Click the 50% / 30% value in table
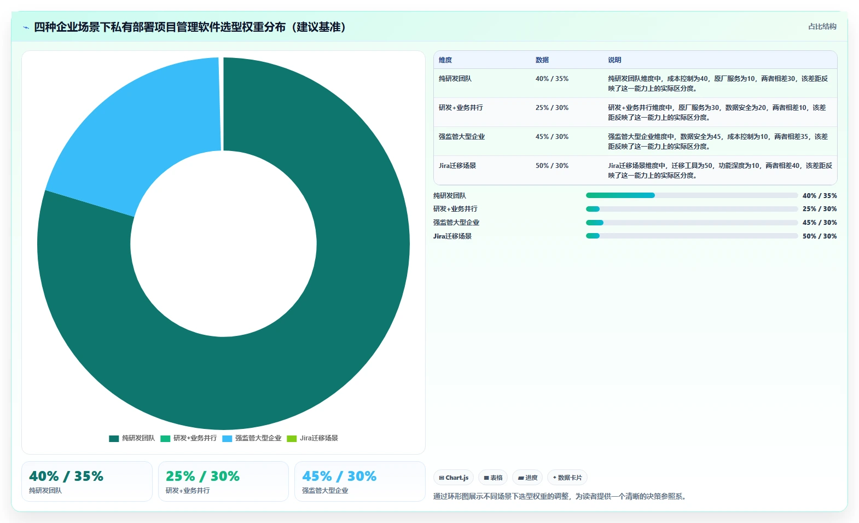The height and width of the screenshot is (523, 859). pos(552,166)
